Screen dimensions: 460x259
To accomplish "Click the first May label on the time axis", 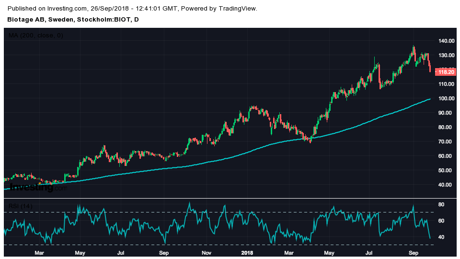I will (80, 253).
